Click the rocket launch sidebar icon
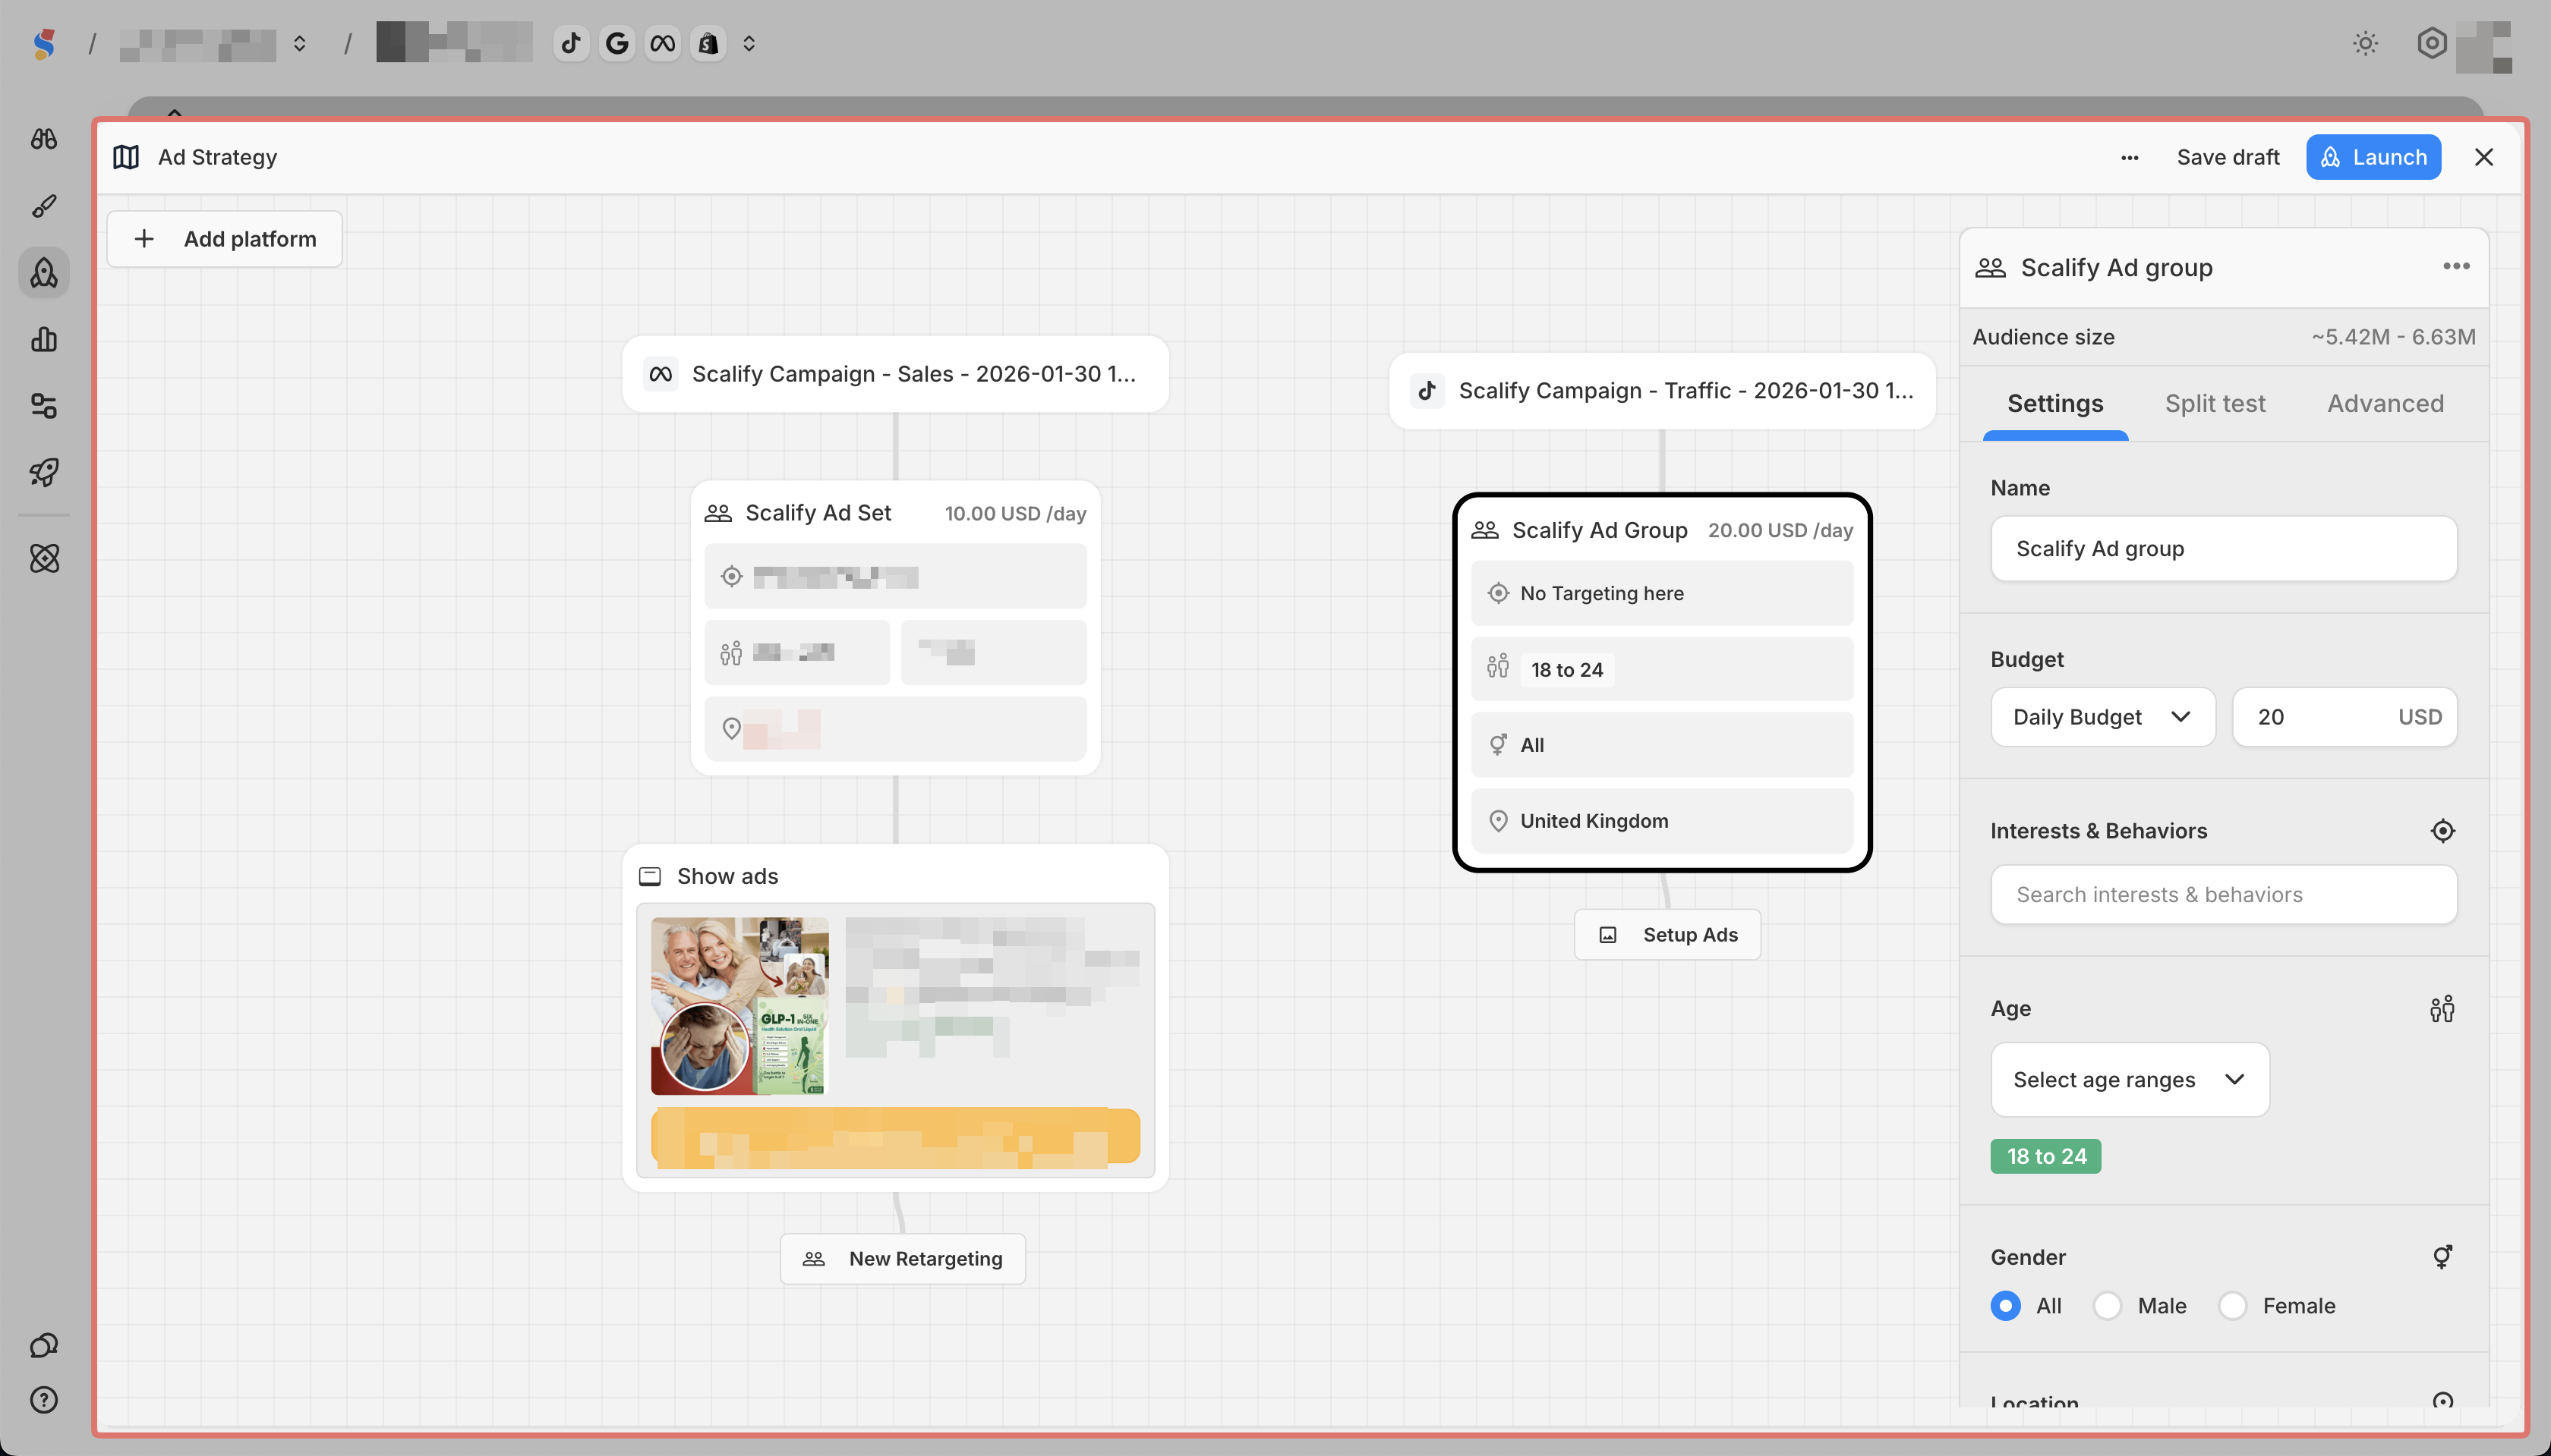The height and width of the screenshot is (1456, 2551). click(44, 472)
